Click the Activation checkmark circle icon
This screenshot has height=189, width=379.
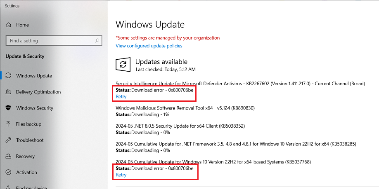click(8, 172)
